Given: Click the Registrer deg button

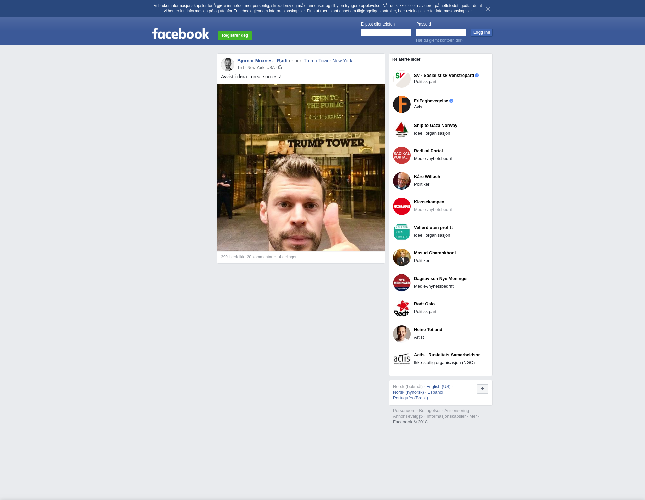Looking at the screenshot, I should point(235,35).
